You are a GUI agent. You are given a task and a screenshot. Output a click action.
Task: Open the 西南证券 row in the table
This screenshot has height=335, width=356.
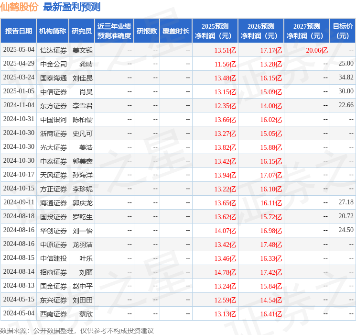53,313
